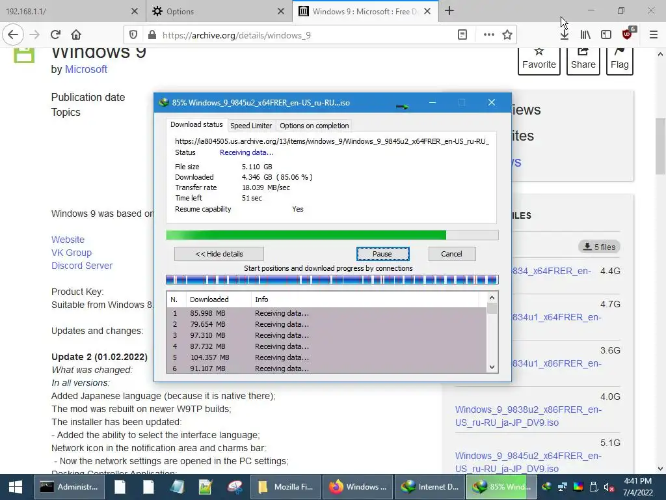Reload the archive.org page

click(x=55, y=35)
